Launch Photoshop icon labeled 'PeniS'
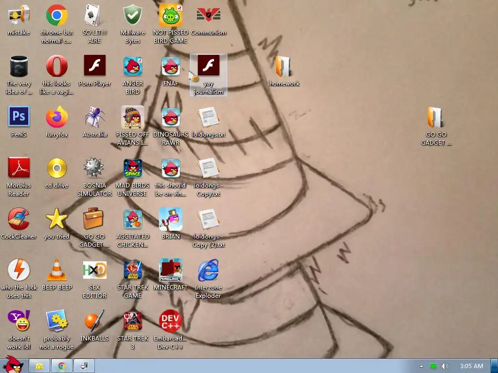Viewport: 498px width, 373px height. [19, 117]
